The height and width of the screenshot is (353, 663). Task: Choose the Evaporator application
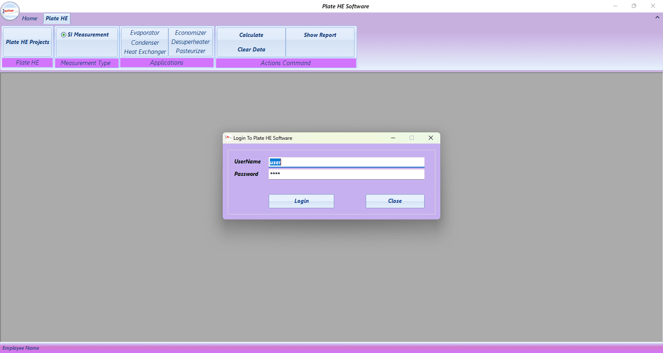[x=145, y=33]
